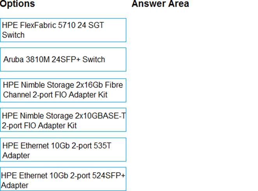
Task: Select the option labeled 24 SGT Switch
Action: point(63,30)
